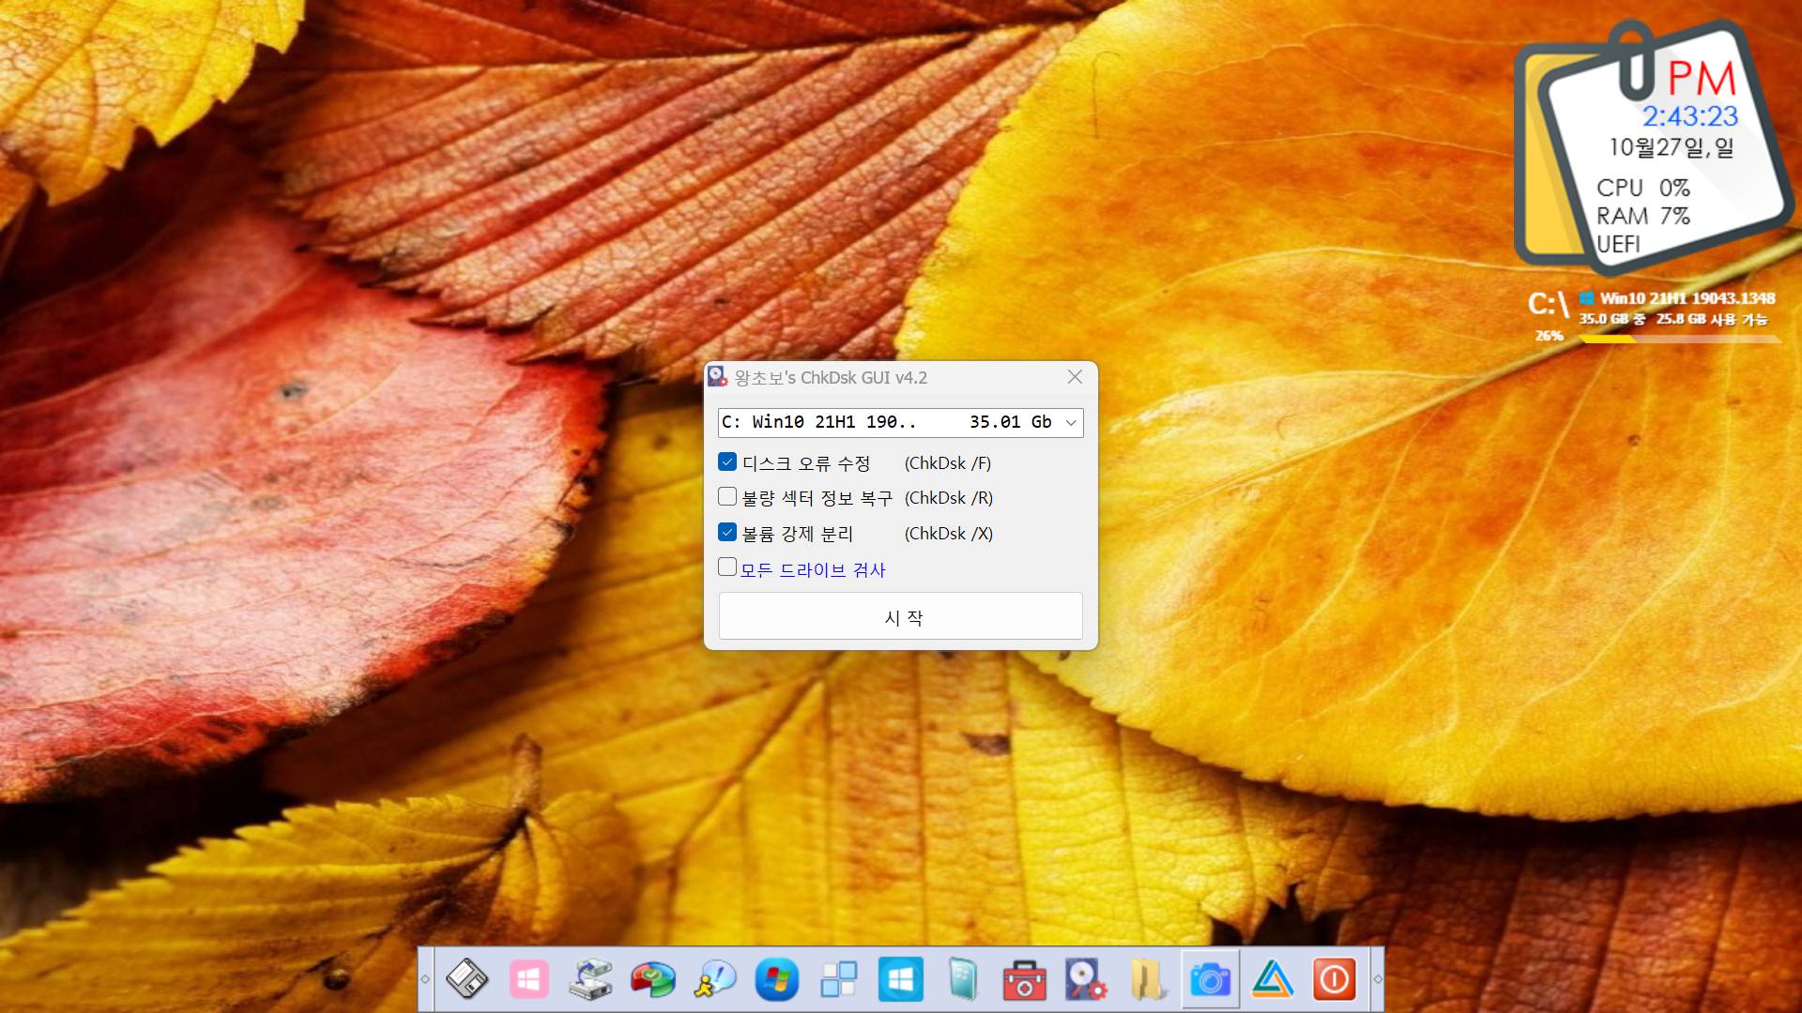Launch the hard disk with gear dock icon

coord(1086,980)
